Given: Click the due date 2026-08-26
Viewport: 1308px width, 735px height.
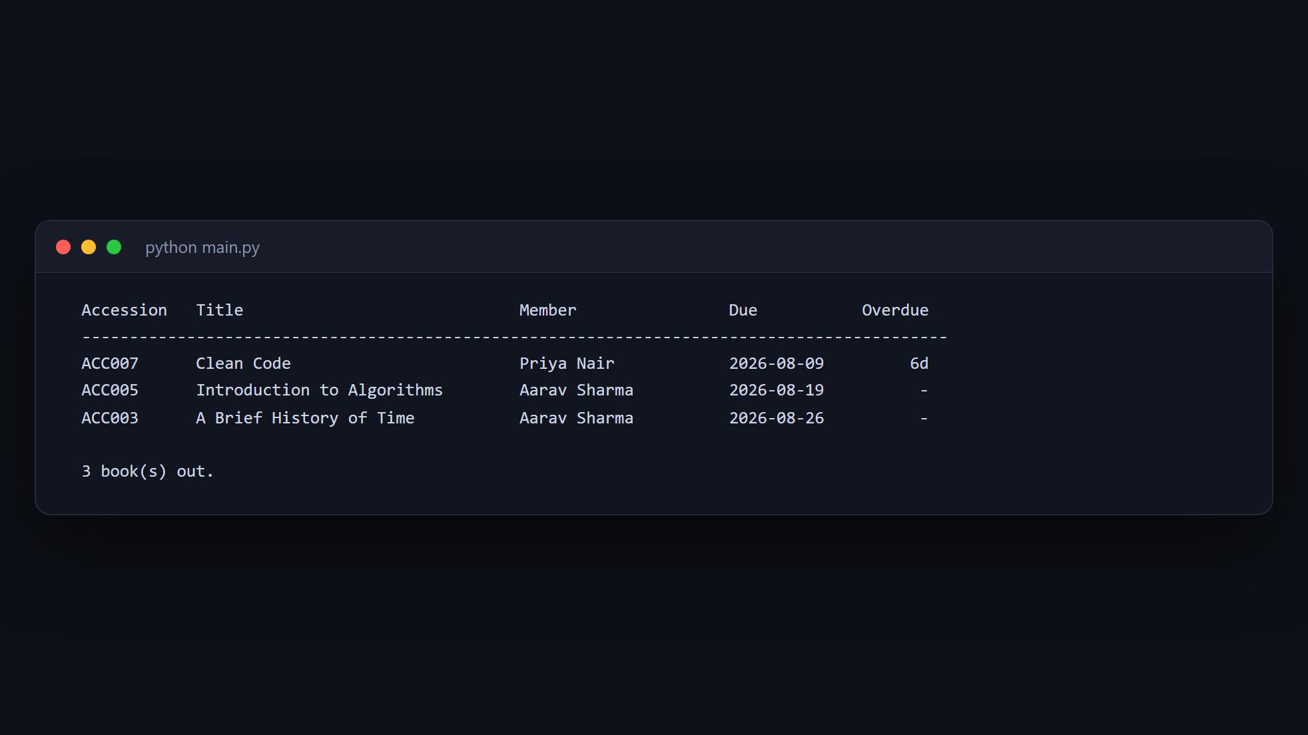Looking at the screenshot, I should [777, 418].
